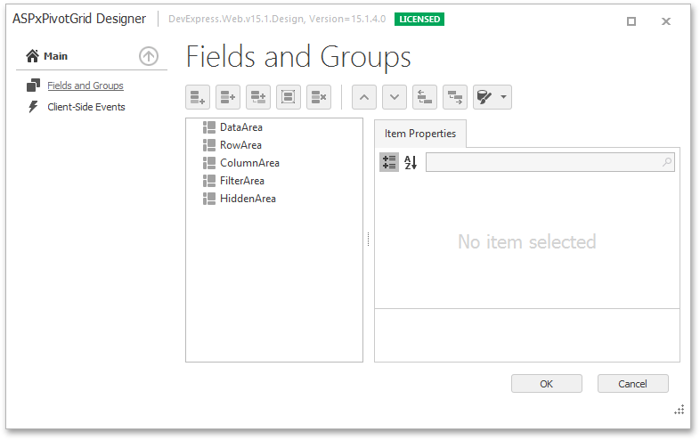Click the RowArea node icon
Viewport: 700px width, 440px height.
209,145
